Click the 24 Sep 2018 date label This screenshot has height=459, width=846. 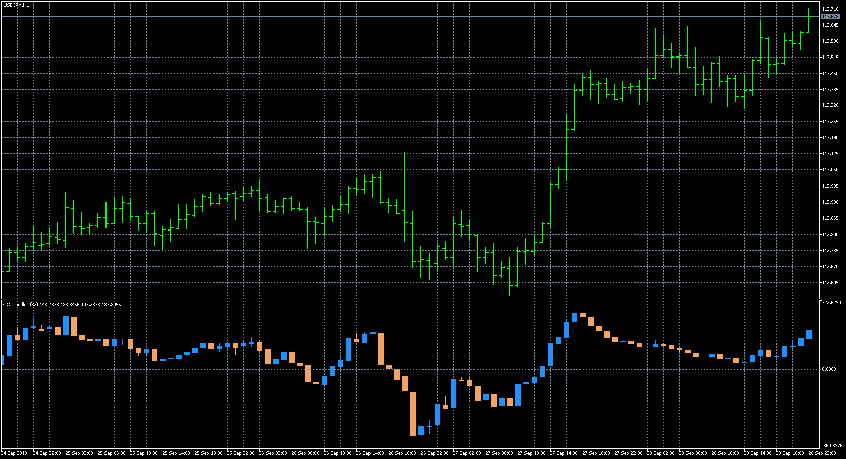coord(14,453)
